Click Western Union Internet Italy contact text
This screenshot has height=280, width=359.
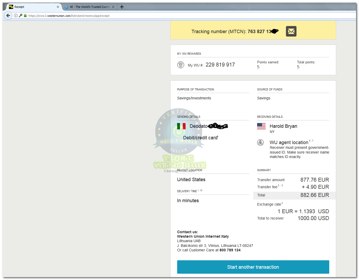tap(203, 236)
